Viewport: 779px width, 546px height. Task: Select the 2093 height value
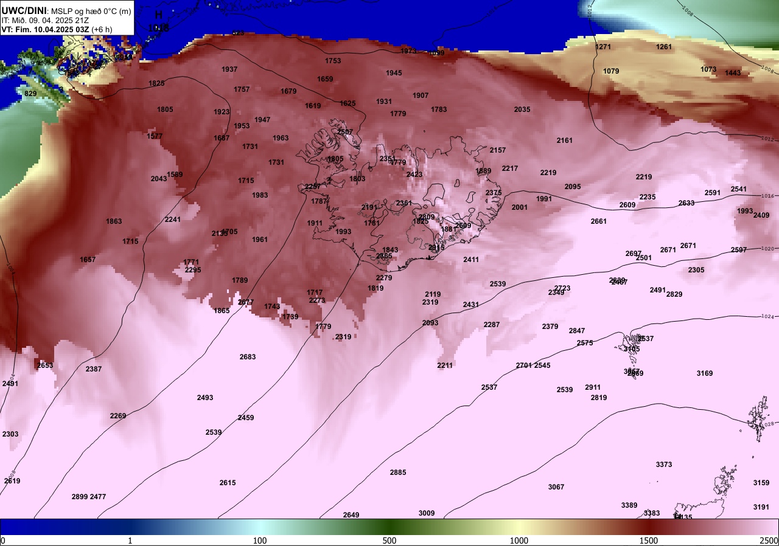(430, 323)
